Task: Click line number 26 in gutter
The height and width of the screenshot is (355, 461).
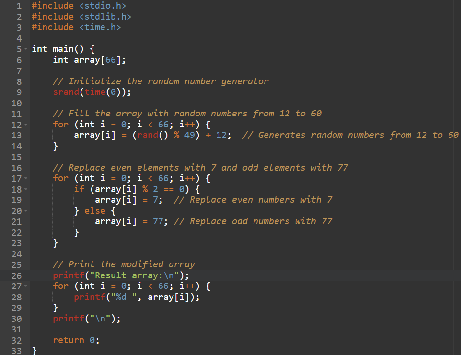Action: click(x=16, y=275)
